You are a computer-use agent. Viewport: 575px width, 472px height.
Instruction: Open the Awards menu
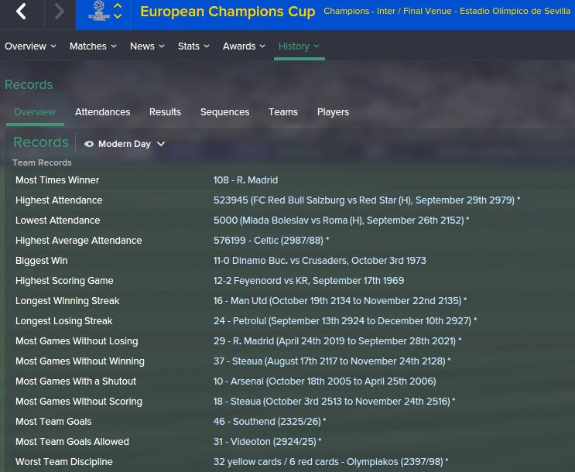pyautogui.click(x=244, y=46)
